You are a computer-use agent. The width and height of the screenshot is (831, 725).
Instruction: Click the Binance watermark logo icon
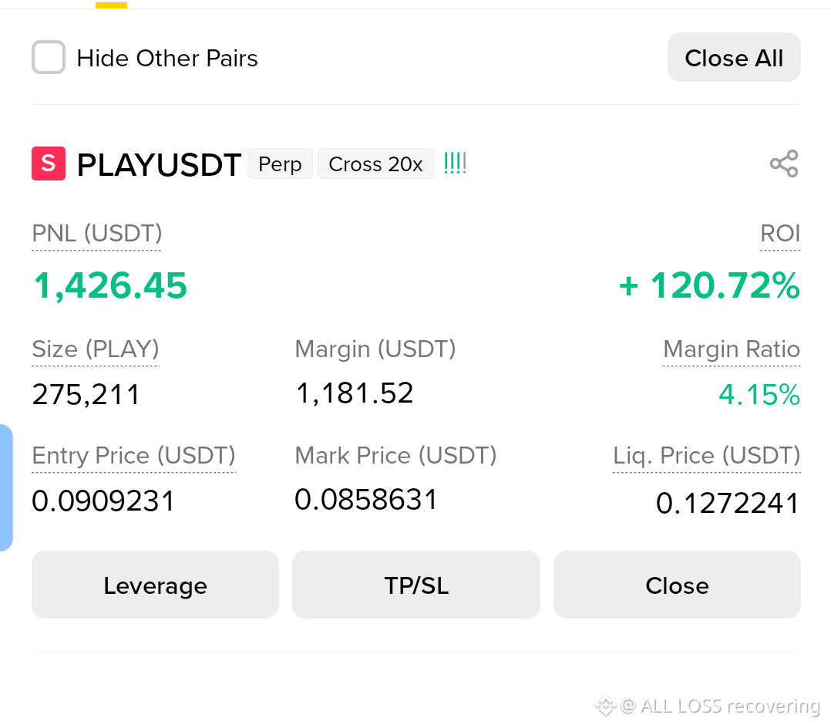click(x=604, y=706)
